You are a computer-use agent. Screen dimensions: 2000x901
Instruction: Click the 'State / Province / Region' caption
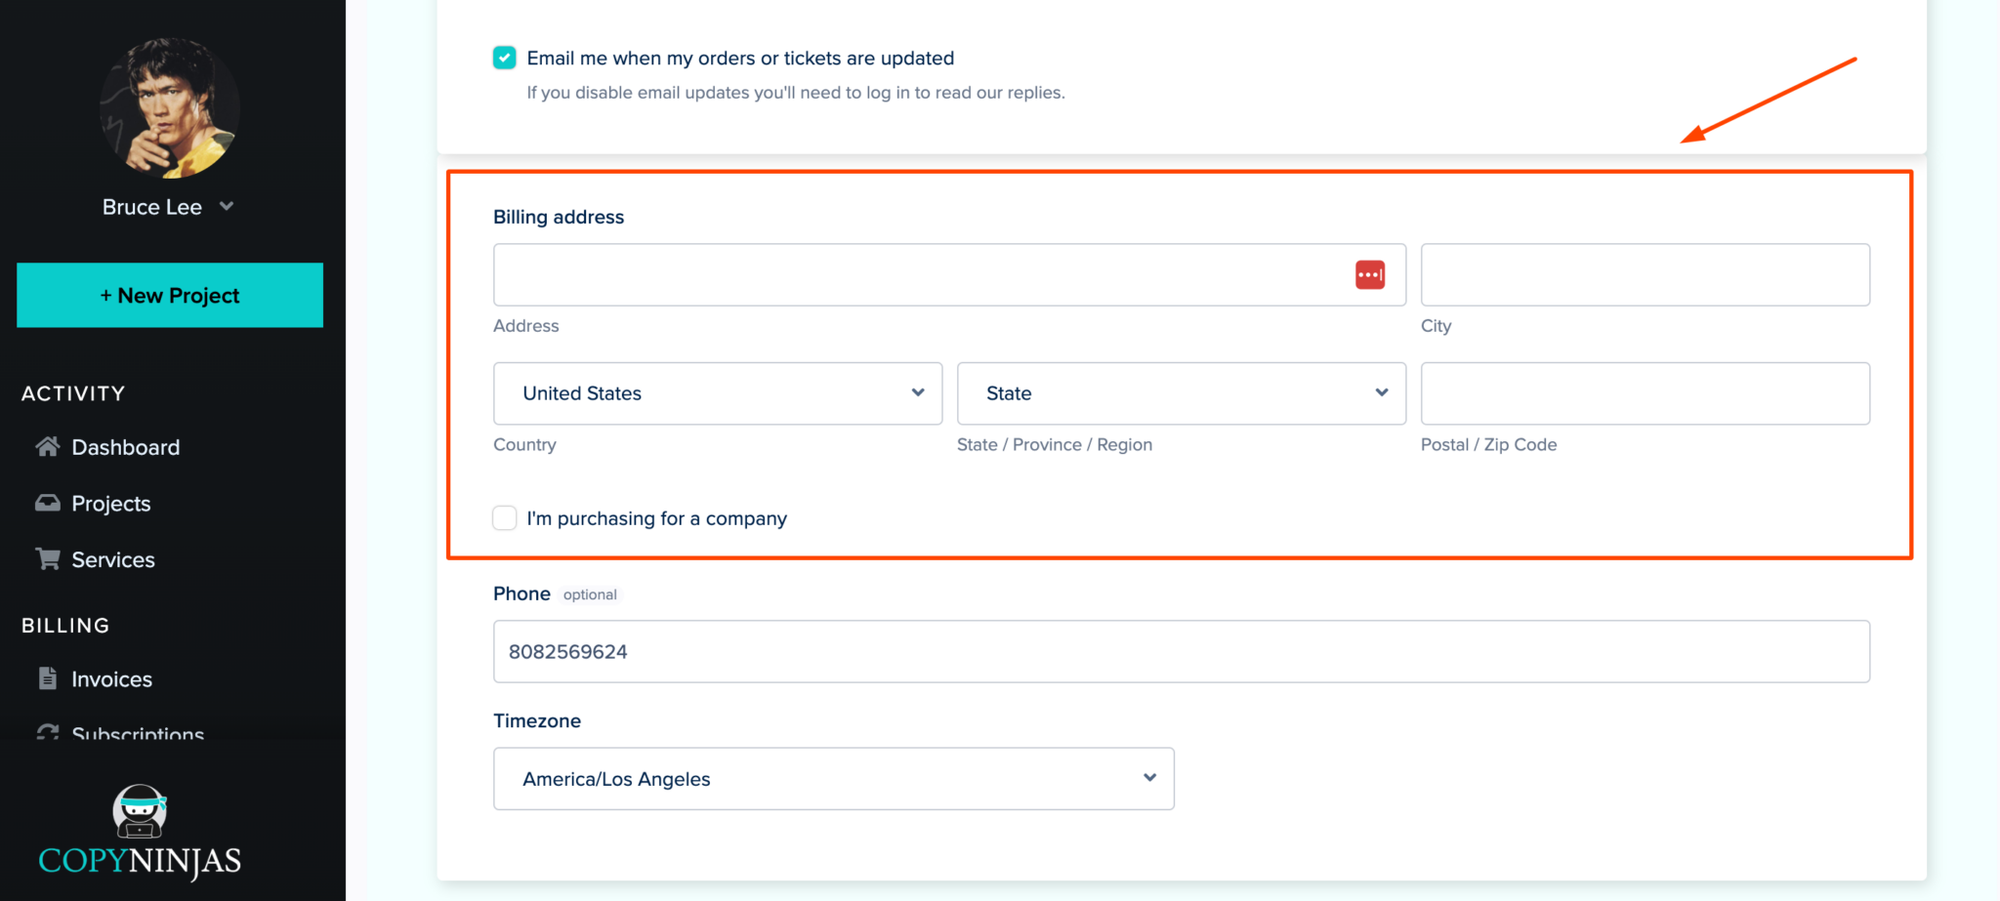pos(1055,444)
